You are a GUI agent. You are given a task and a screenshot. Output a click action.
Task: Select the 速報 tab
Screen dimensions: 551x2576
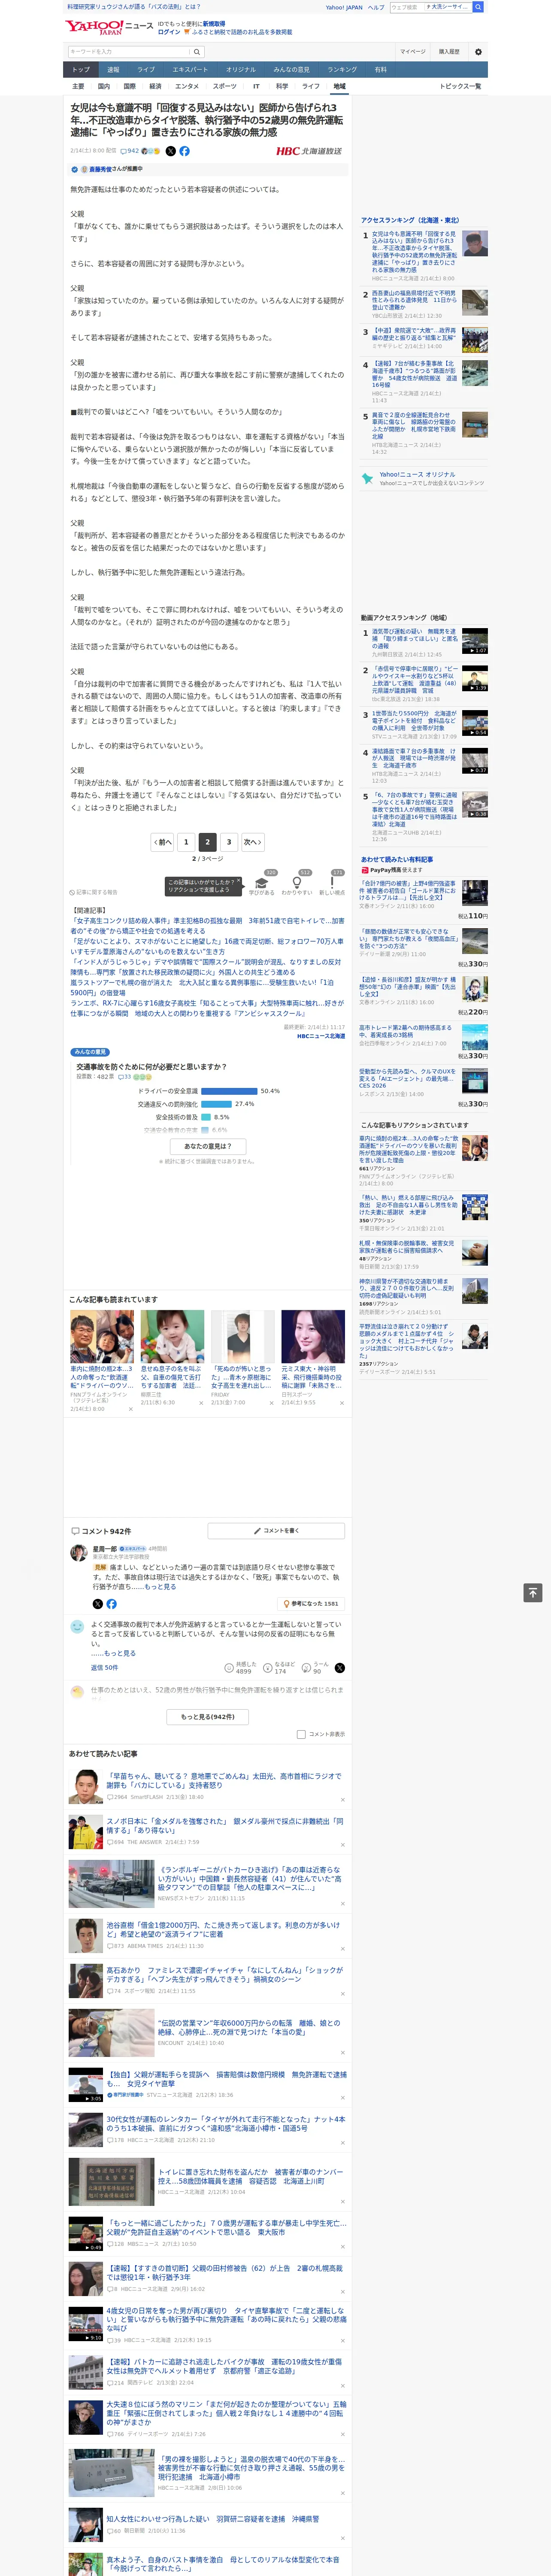point(113,70)
